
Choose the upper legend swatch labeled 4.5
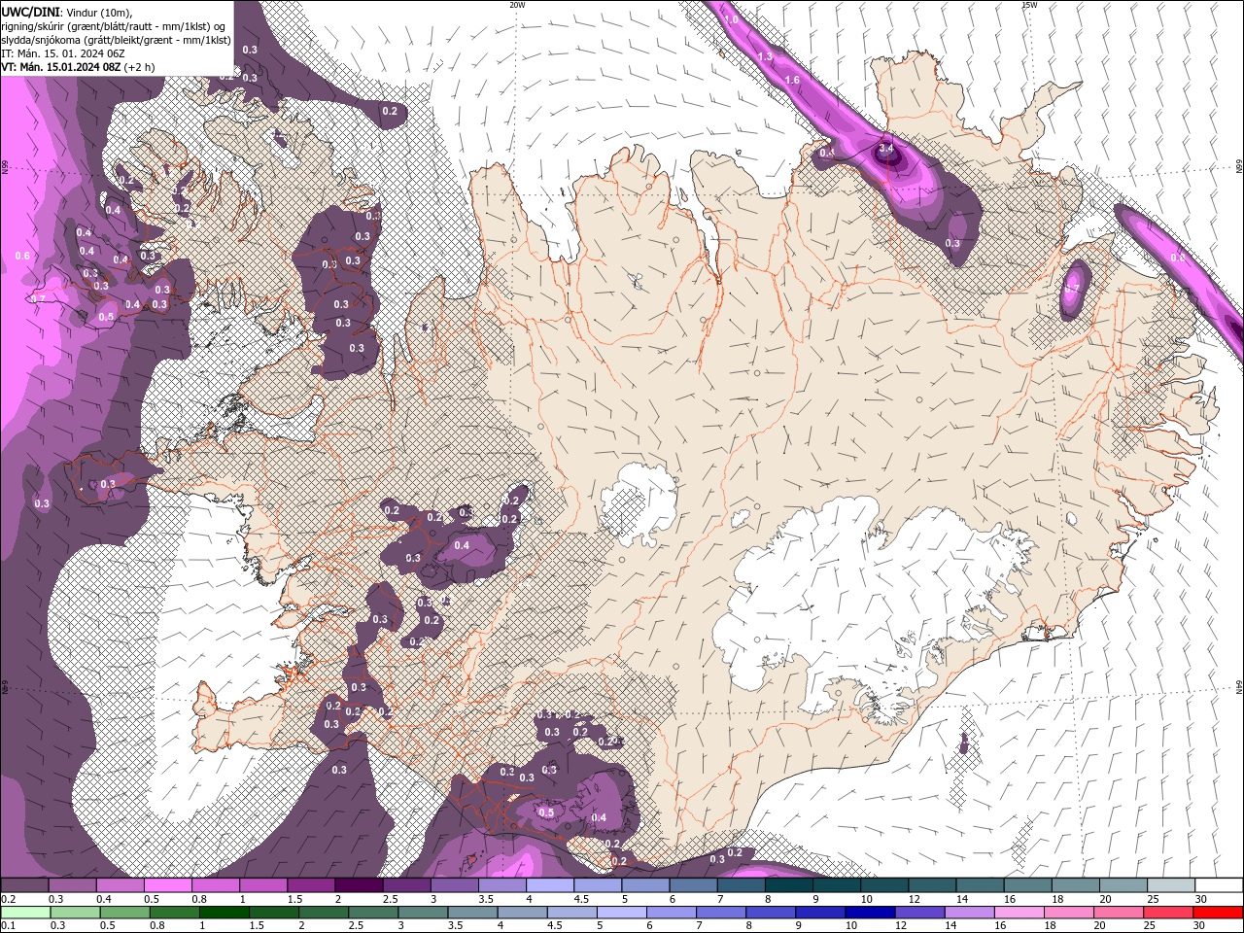[x=598, y=885]
